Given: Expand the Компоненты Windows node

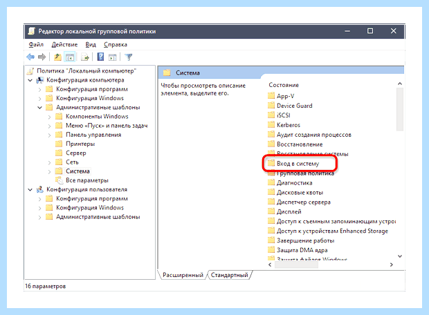Looking at the screenshot, I should [x=50, y=117].
